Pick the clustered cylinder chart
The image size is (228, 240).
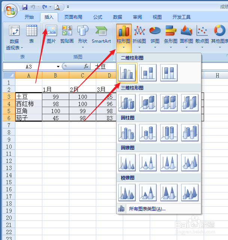(x=127, y=133)
